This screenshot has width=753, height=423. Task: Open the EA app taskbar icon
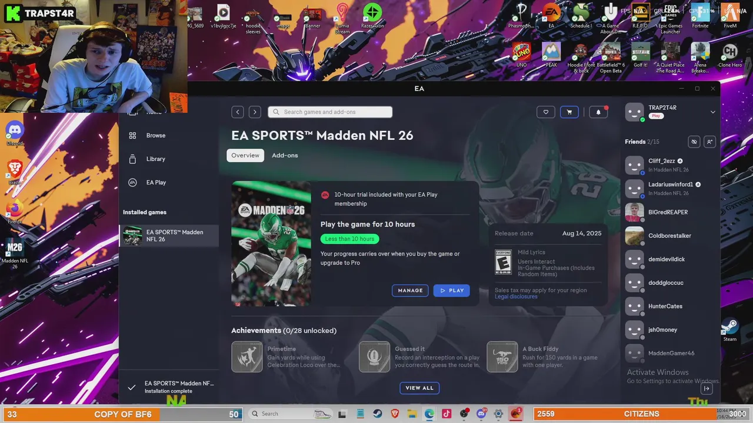516,414
